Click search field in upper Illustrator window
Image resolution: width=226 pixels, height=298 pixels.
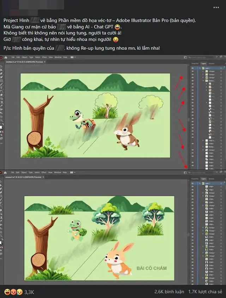point(201,57)
